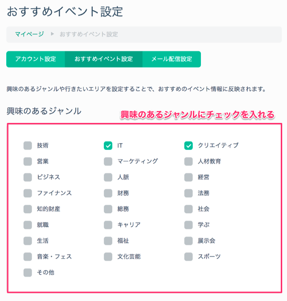Switch to the アカウント設定 tab
Viewport: 287px width, 301px height.
[35, 59]
